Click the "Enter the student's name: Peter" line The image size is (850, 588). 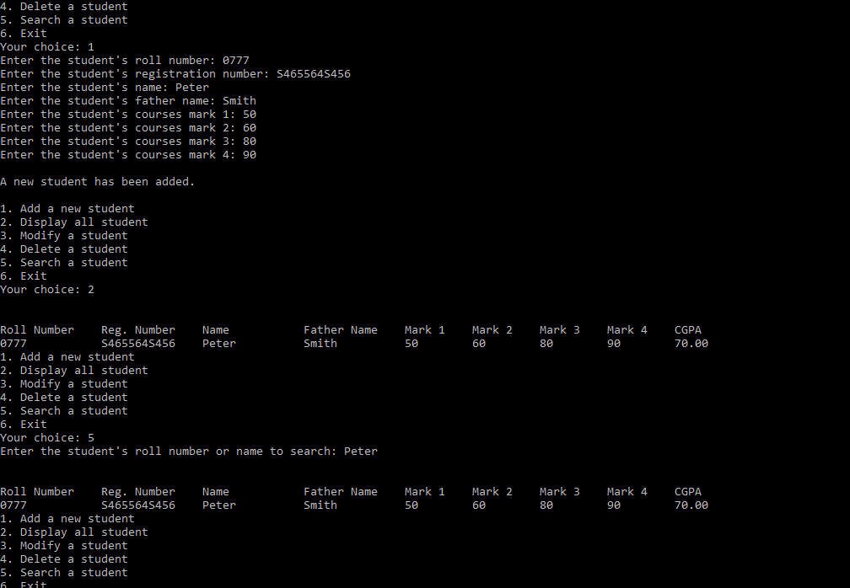[105, 88]
